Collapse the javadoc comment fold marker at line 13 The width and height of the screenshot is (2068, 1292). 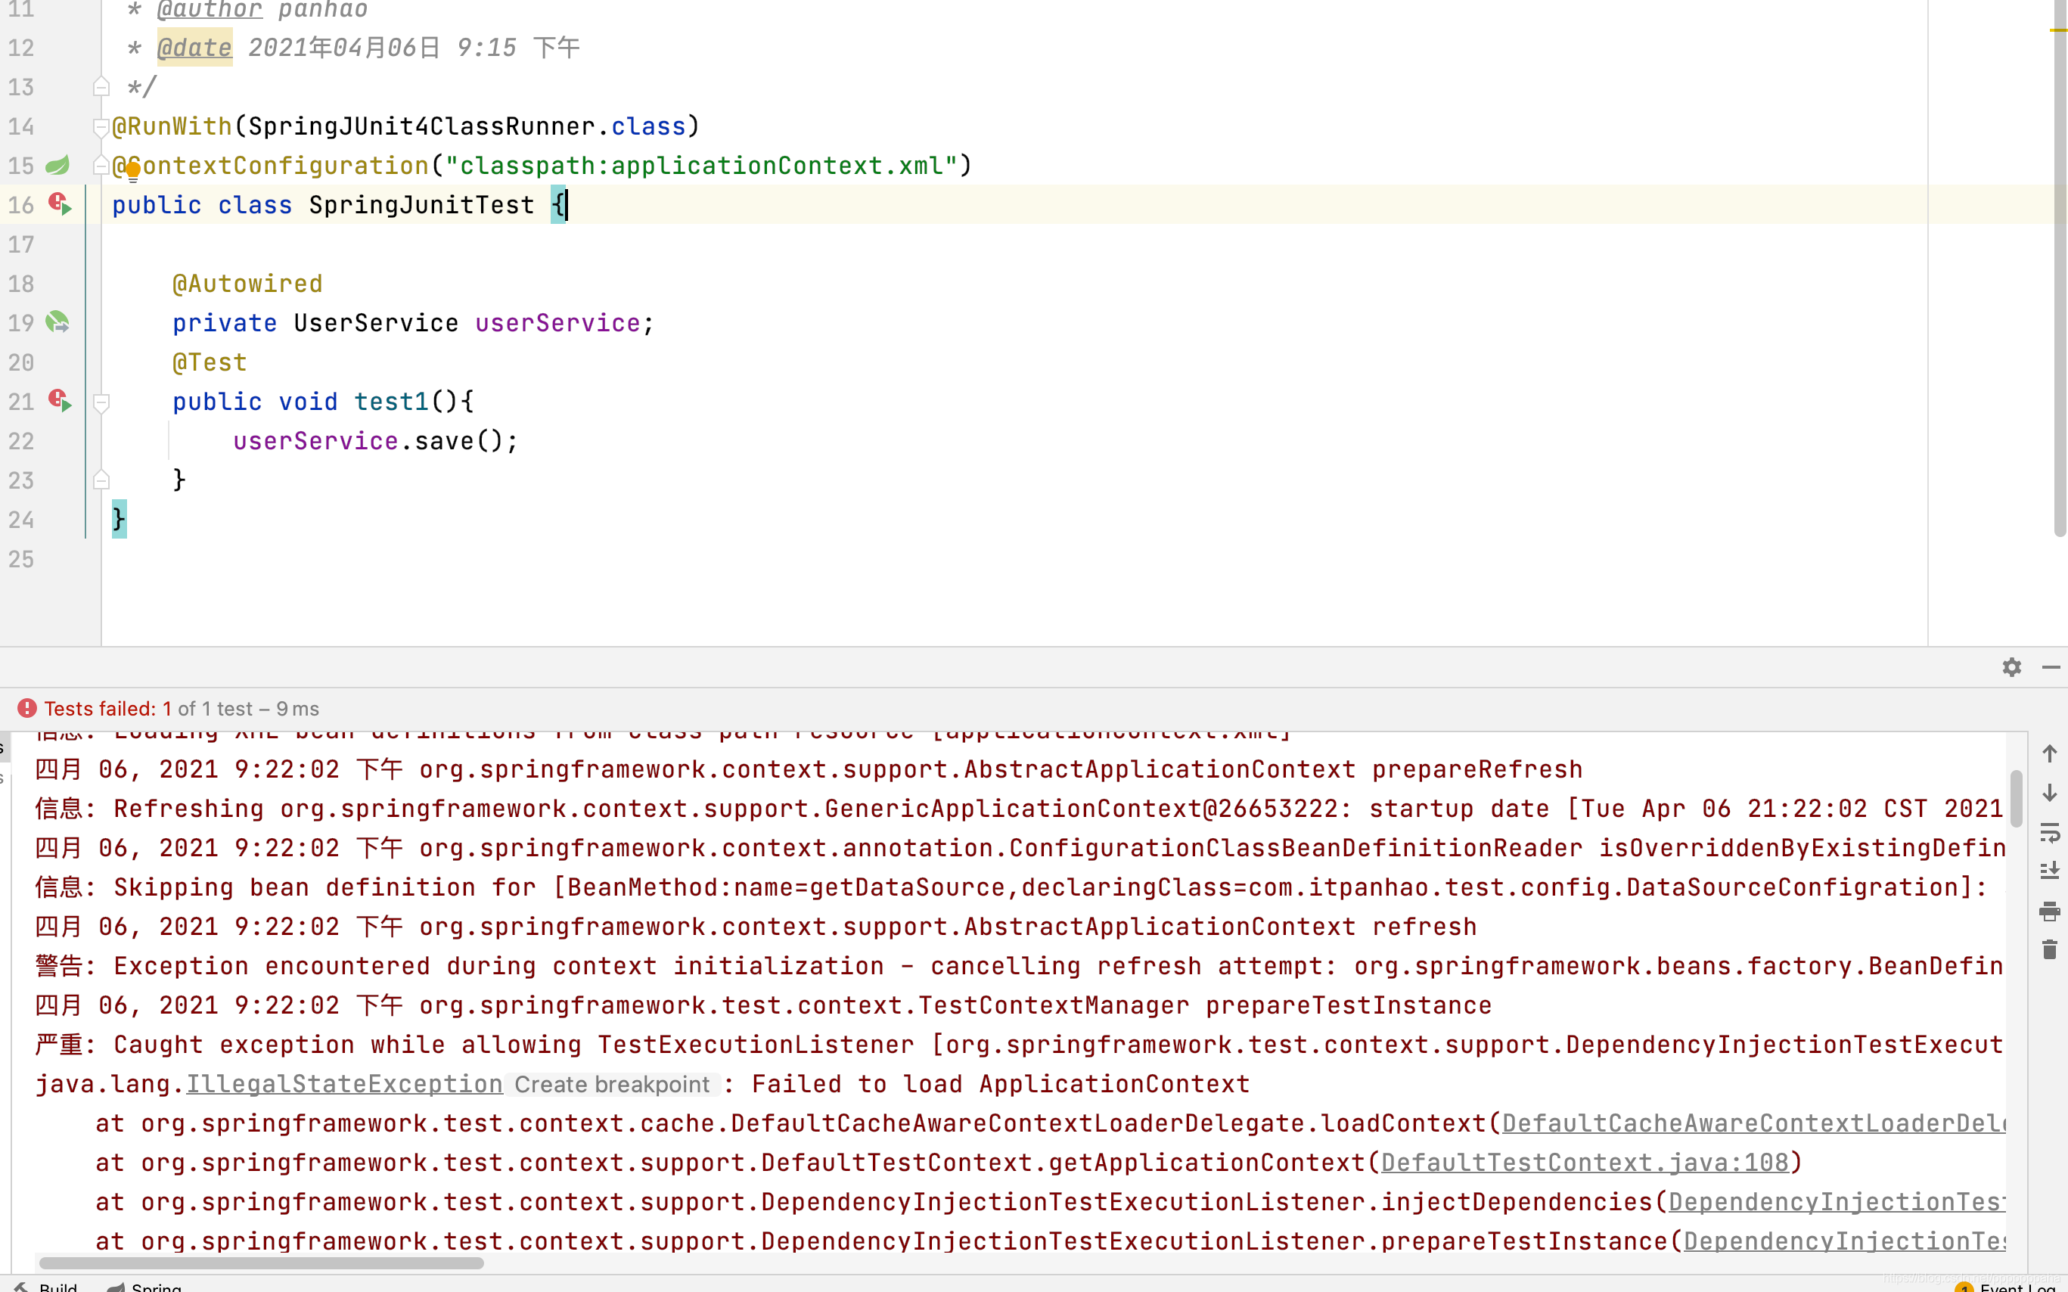tap(101, 87)
